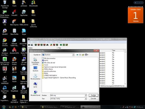
Task: Open the SpyHunter desktop icon
Action: click(x=24, y=13)
